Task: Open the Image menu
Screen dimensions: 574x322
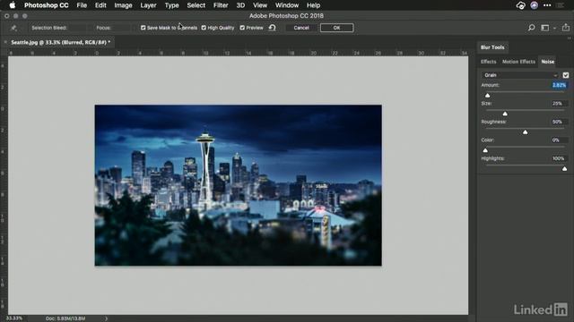Action: (x=123, y=5)
